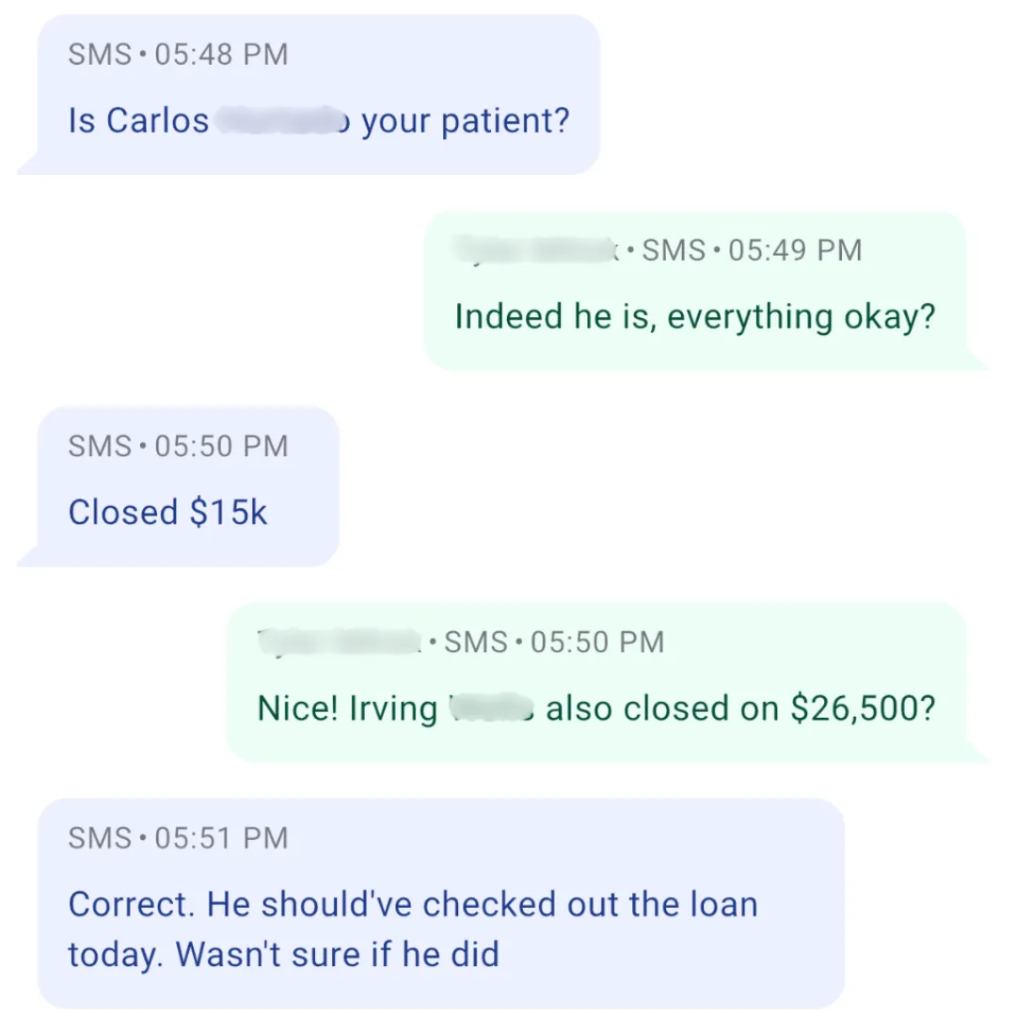Viewport: 1016px width, 1016px height.
Task: Select the 05:49 PM SMS timestamp
Action: point(753,249)
